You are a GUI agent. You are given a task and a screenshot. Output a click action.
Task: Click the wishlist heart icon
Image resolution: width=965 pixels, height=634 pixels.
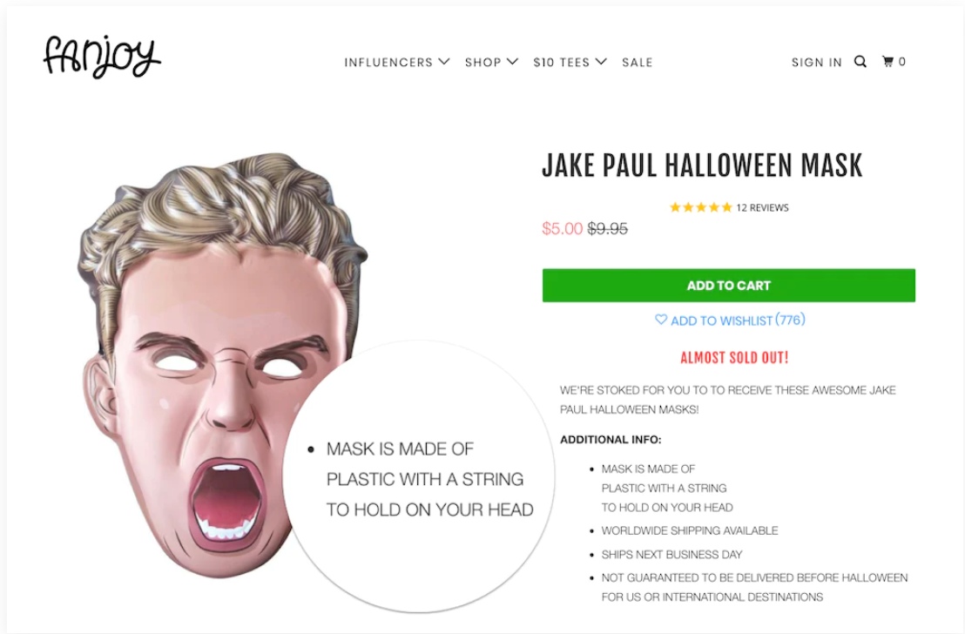point(660,320)
